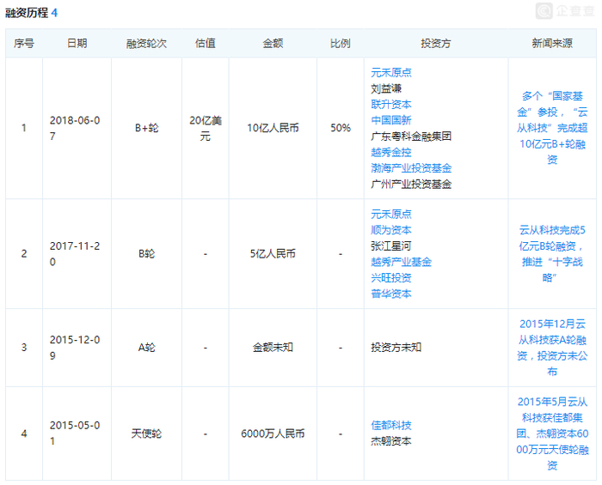Image resolution: width=602 pixels, height=485 pixels.
Task: Select the 杰翱资本 investor text
Action: pyautogui.click(x=390, y=441)
